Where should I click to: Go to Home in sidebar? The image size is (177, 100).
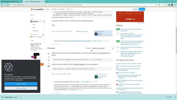tap(32, 15)
